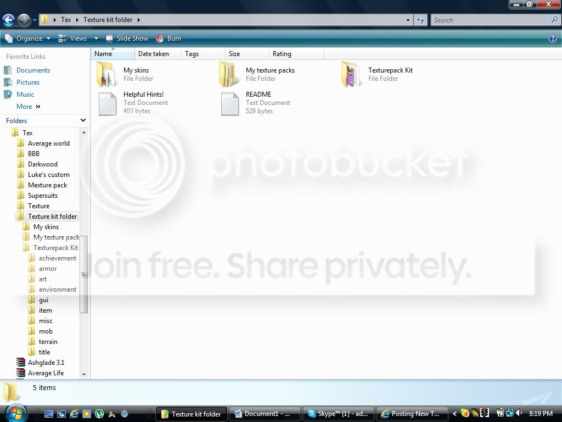Sort by the Date taken column
The width and height of the screenshot is (562, 422).
click(154, 54)
